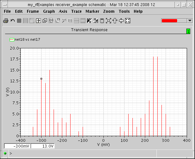Click the Transient Response title
The height and width of the screenshot is (159, 195).
89,30
